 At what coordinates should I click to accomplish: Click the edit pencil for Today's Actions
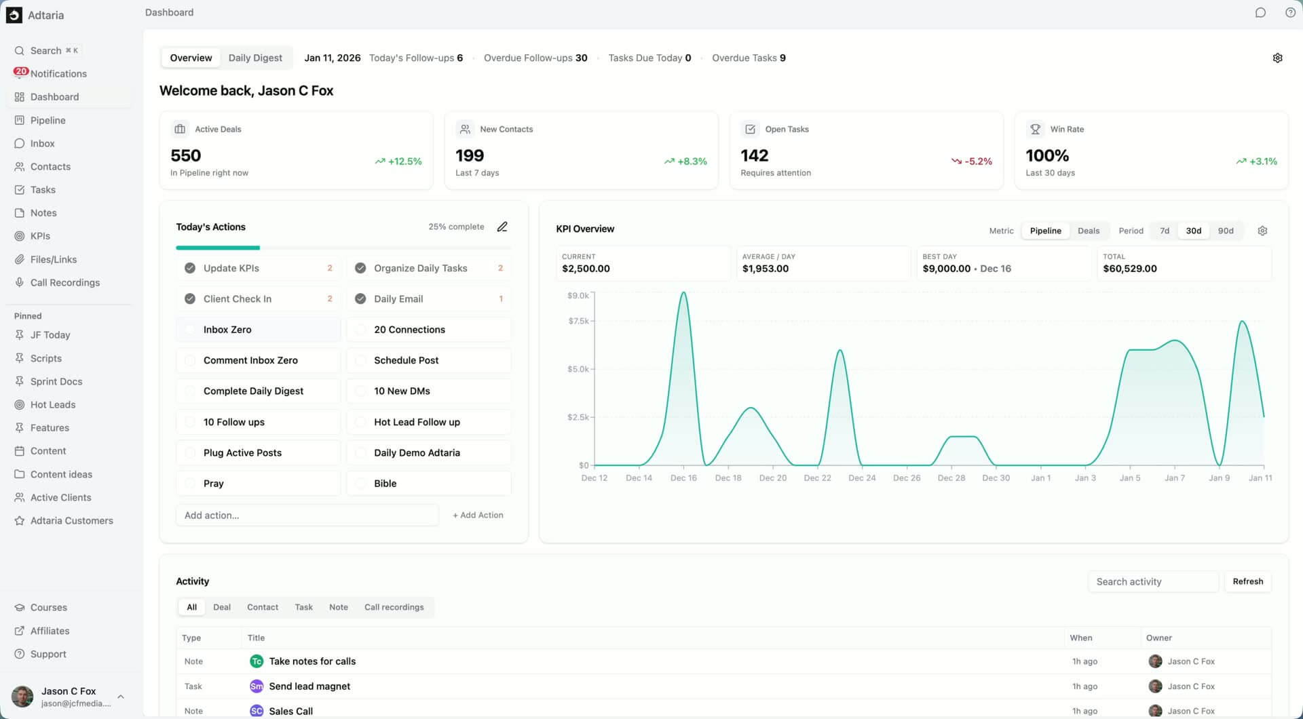click(502, 227)
